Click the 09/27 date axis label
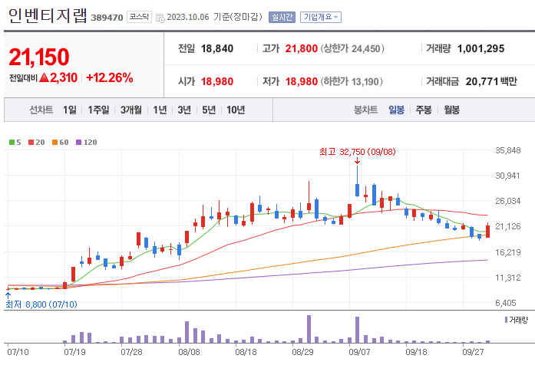 [x=473, y=352]
